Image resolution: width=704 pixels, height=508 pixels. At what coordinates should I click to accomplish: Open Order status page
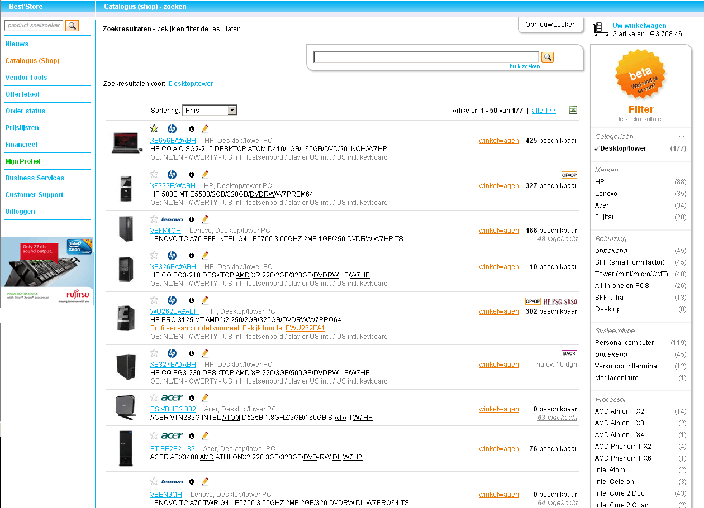(x=25, y=111)
